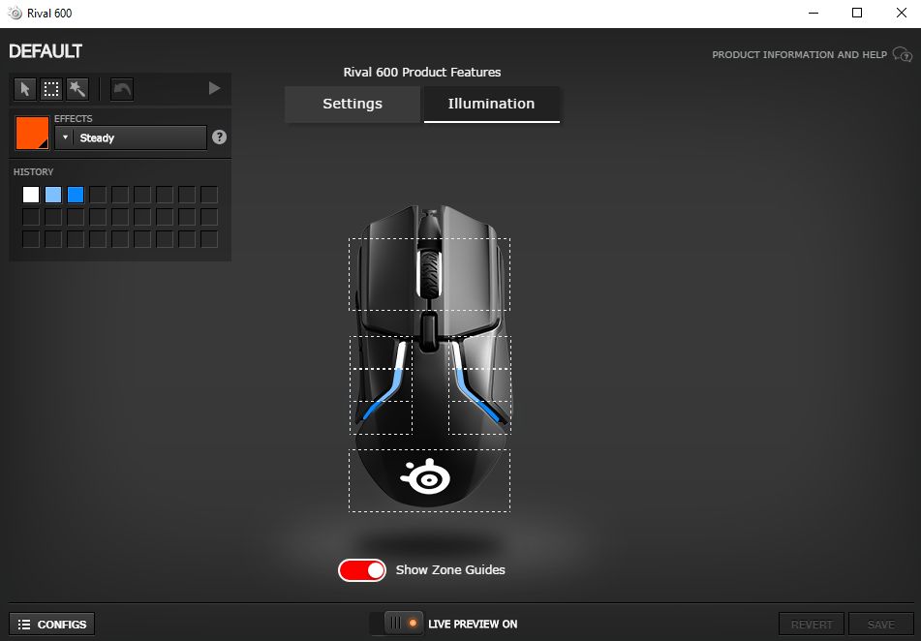Screen dimensions: 921x641
Task: Open the Configs list
Action: pyautogui.click(x=52, y=624)
